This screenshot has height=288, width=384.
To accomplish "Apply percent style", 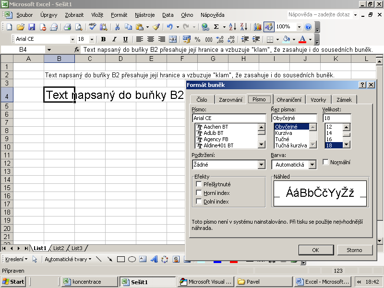I will (x=197, y=39).
